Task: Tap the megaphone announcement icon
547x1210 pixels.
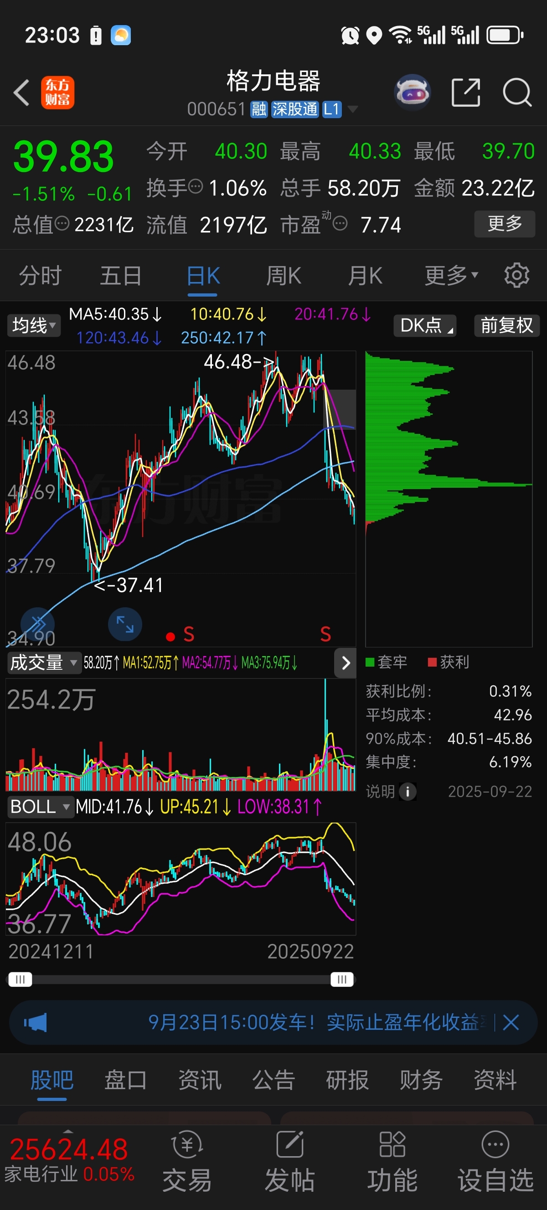Action: click(x=35, y=1022)
